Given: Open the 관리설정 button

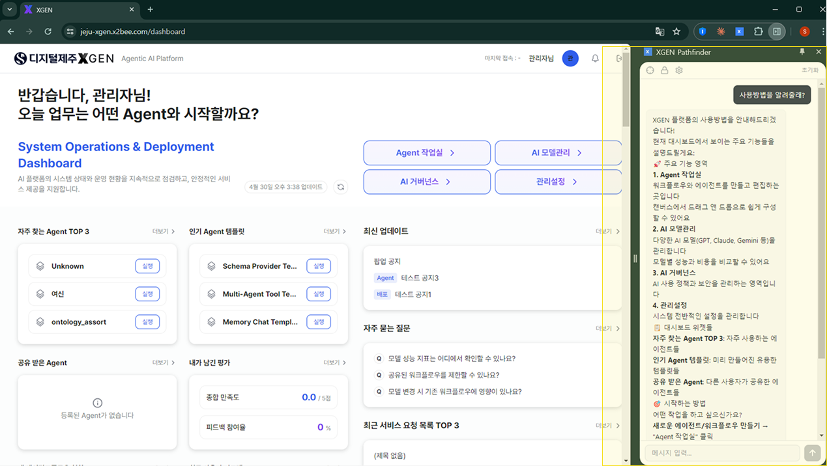Looking at the screenshot, I should pyautogui.click(x=558, y=182).
